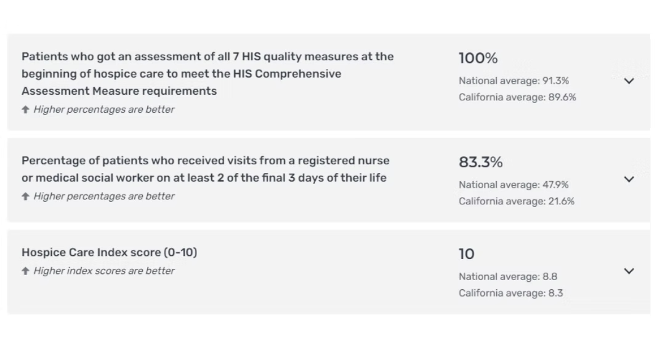Click National average: 8.8 text
The image size is (665, 352).
click(508, 276)
